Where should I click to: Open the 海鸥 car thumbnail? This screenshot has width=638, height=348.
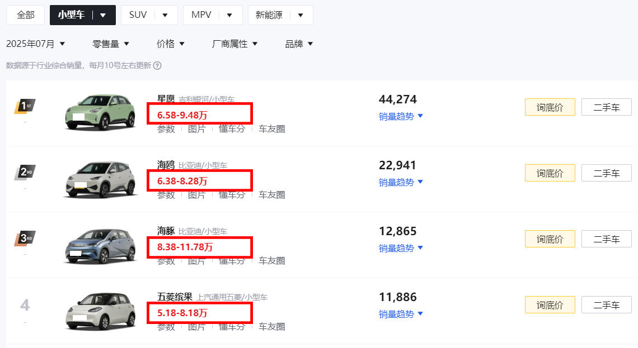101,179
